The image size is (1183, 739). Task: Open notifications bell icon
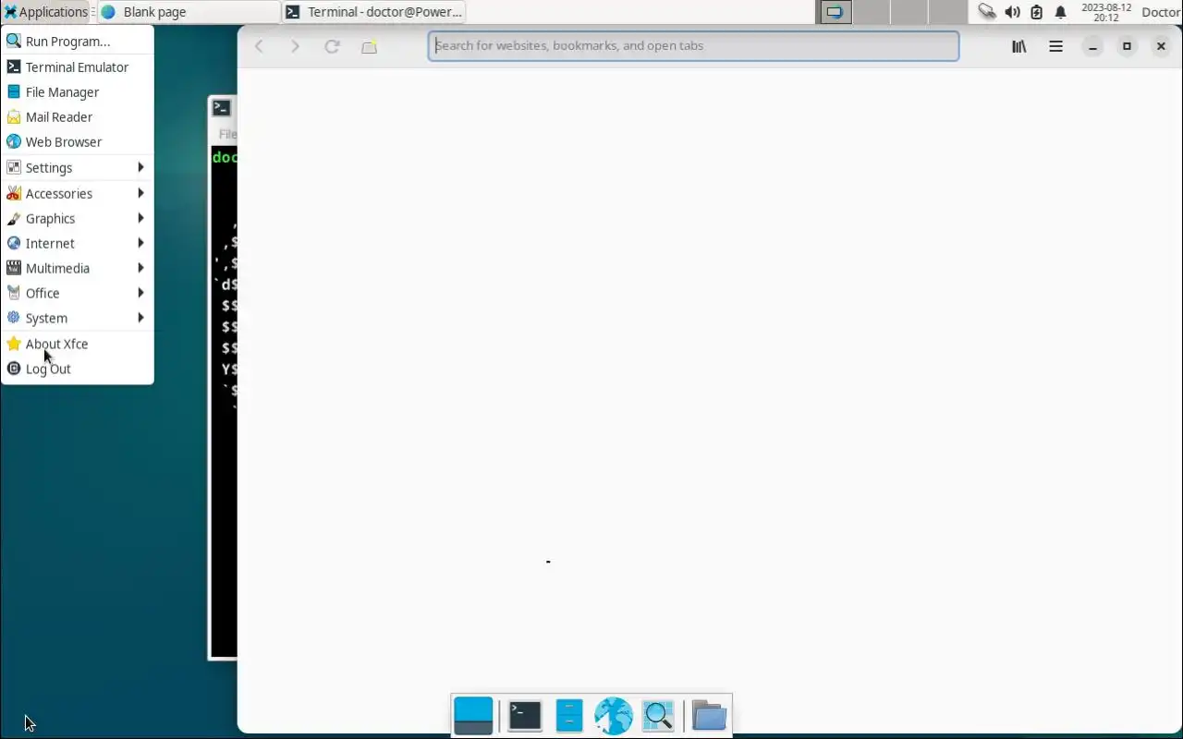[1061, 12]
